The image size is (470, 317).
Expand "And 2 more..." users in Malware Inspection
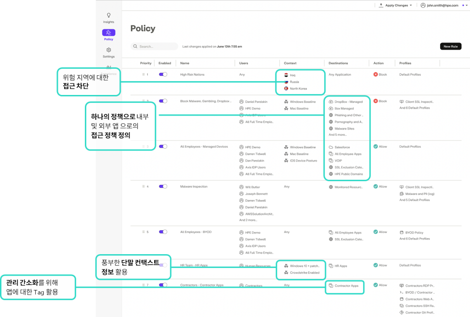coord(248,220)
